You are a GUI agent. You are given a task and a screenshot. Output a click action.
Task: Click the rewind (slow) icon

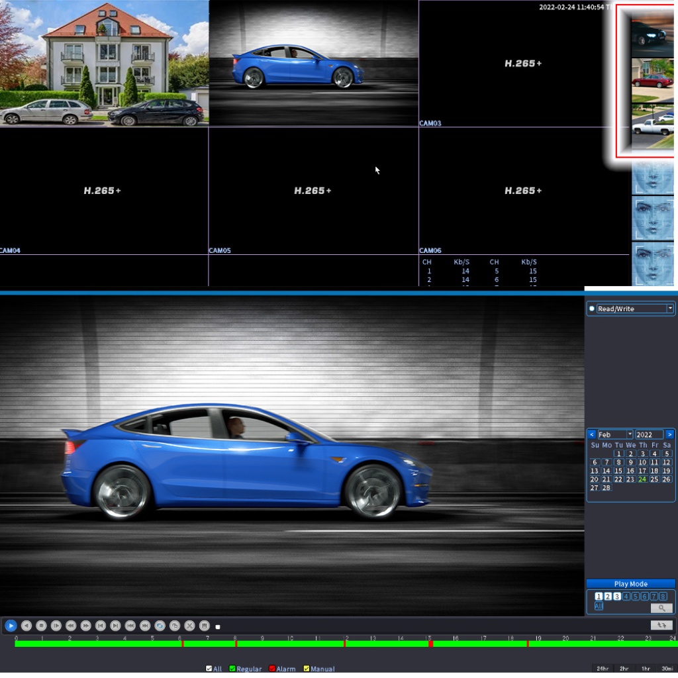(71, 625)
